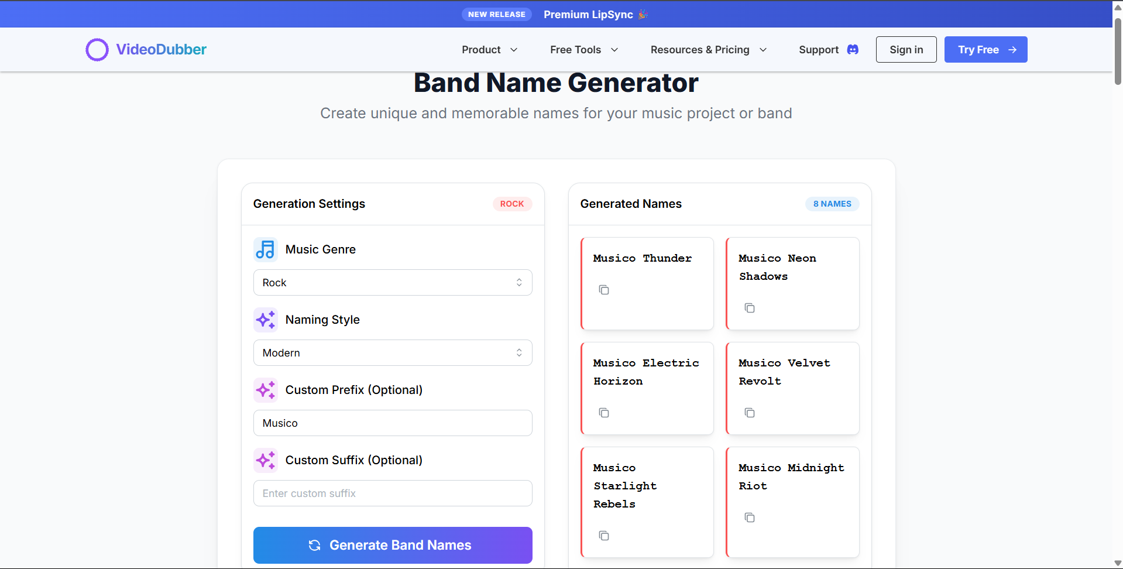Open the Naming Style dropdown set to Modern
The width and height of the screenshot is (1123, 569).
392,352
